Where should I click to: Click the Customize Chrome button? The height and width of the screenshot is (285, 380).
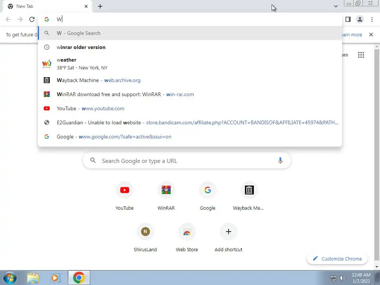337,259
